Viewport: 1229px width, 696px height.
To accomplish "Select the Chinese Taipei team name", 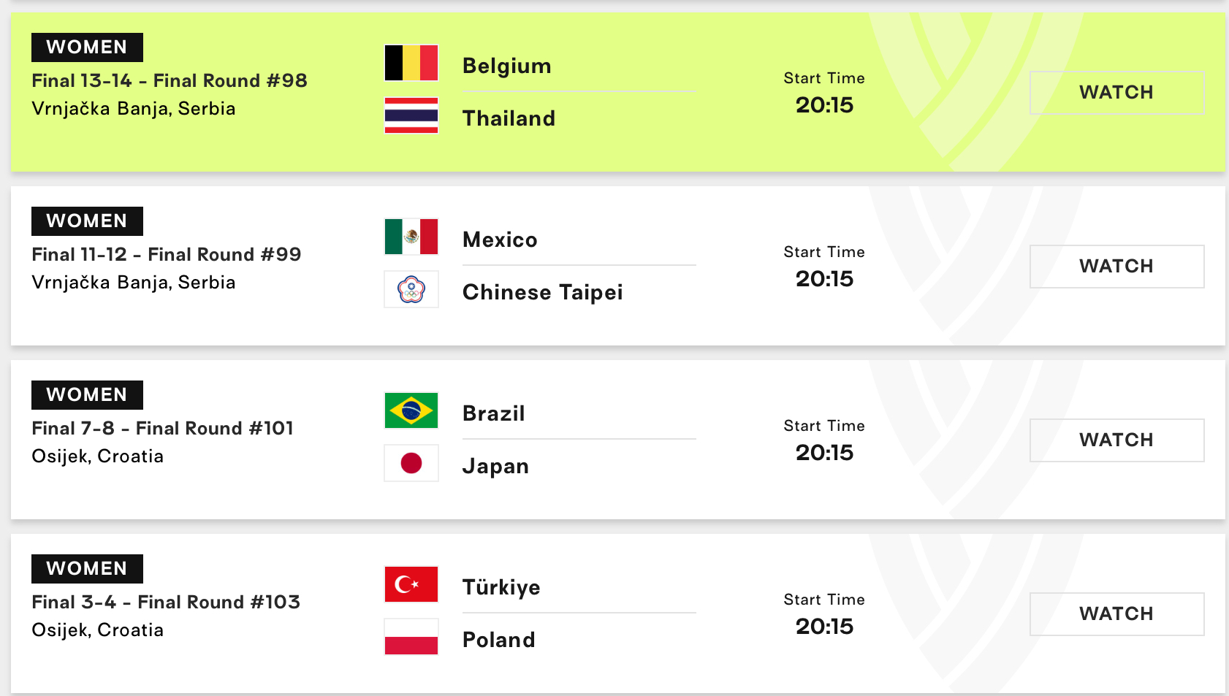I will [543, 292].
